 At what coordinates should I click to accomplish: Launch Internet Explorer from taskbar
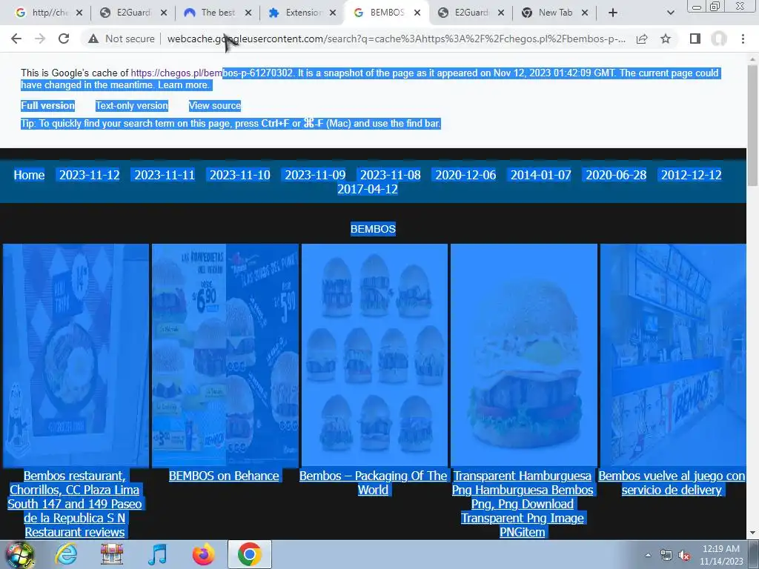click(x=66, y=554)
